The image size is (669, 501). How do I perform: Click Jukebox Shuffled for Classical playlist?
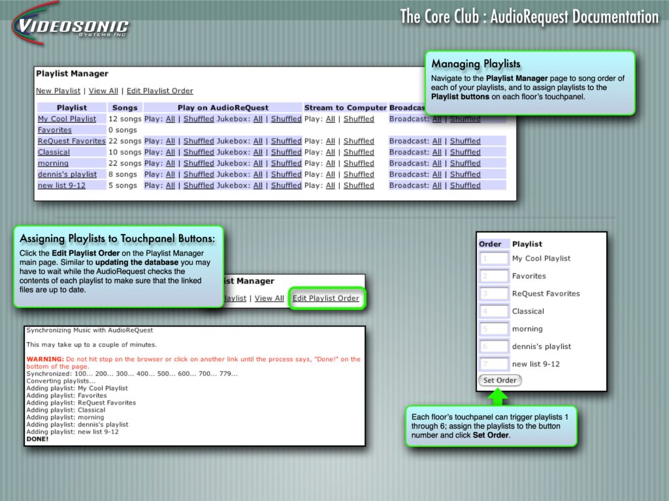pos(286,152)
